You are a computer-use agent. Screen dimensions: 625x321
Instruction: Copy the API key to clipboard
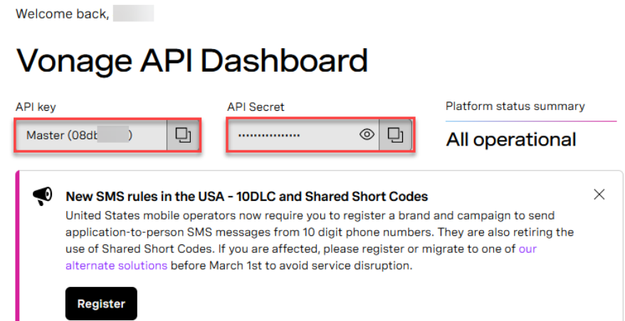183,135
